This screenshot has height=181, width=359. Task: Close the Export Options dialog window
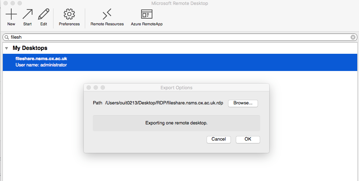click(x=89, y=88)
